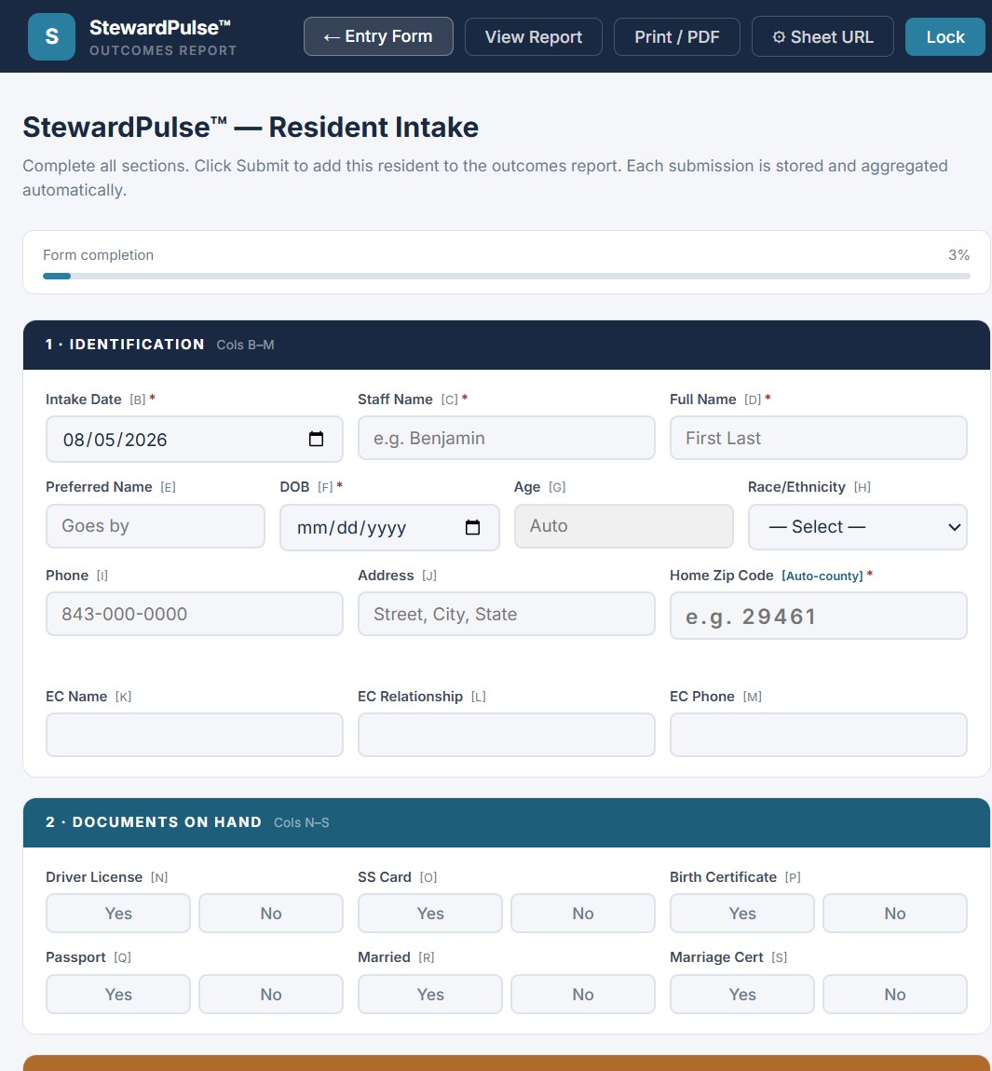Click the EC Relationship input field
Viewport: 992px width, 1071px height.
(507, 735)
